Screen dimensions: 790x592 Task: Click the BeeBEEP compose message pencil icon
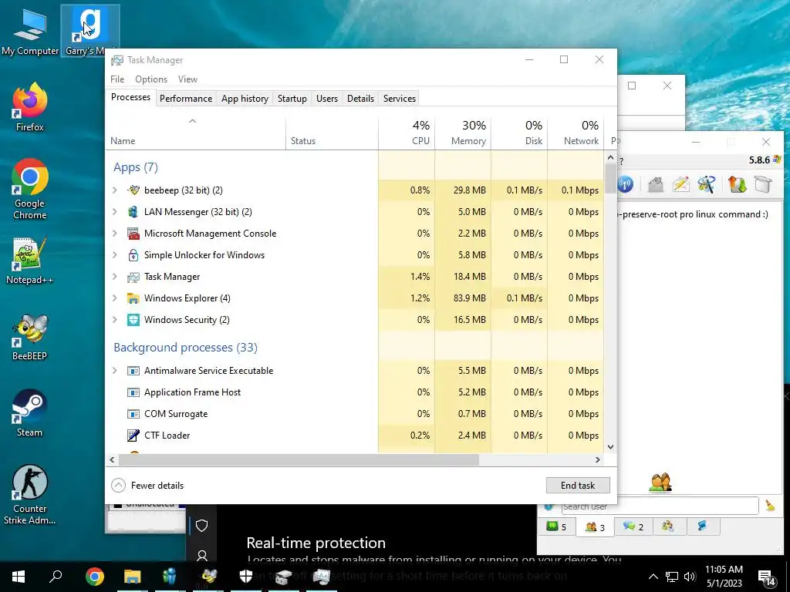coord(680,183)
